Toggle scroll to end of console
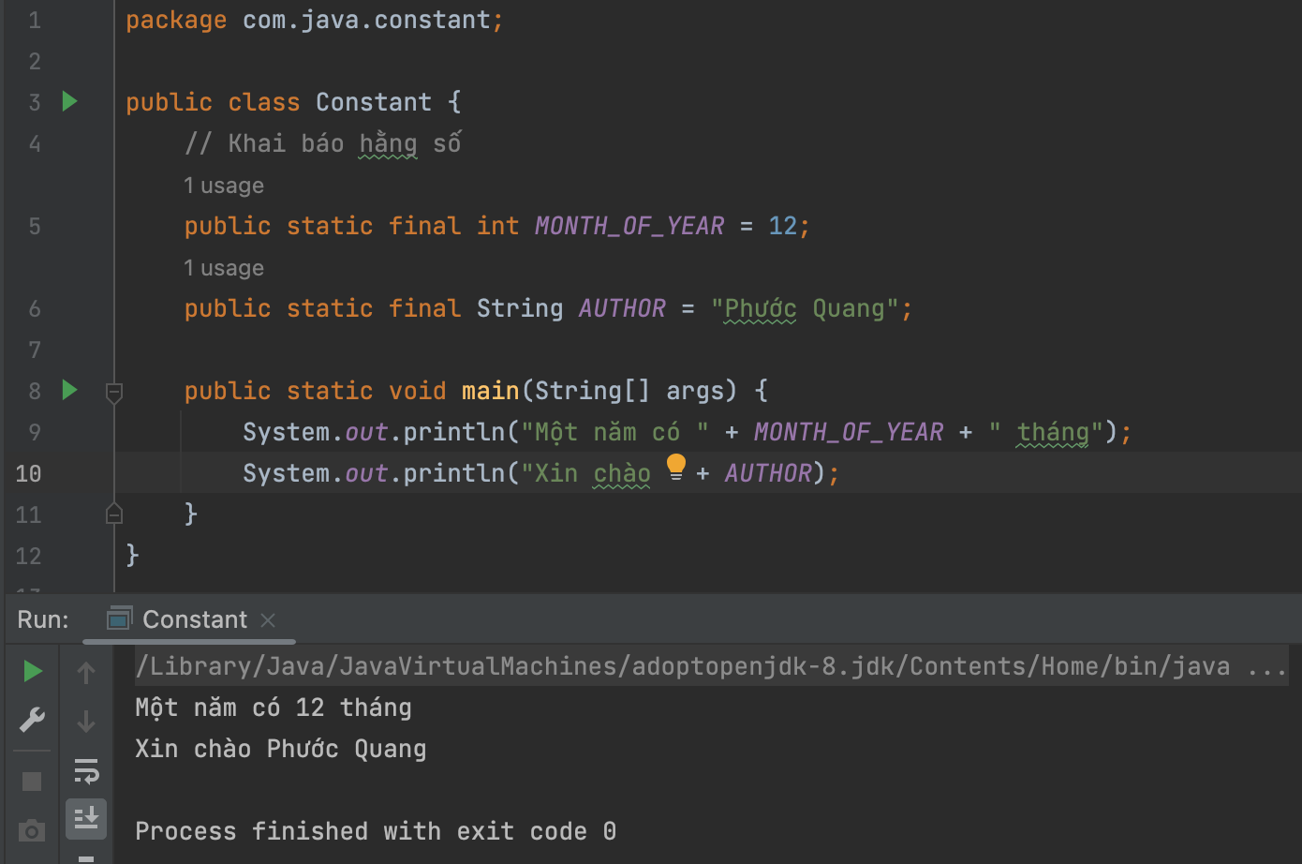This screenshot has height=864, width=1302. (x=86, y=818)
